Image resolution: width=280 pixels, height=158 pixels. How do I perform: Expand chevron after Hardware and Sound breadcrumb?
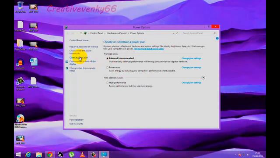(x=128, y=33)
